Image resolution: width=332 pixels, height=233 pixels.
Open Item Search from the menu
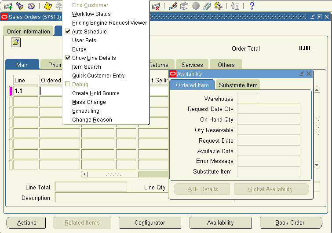pos(86,67)
